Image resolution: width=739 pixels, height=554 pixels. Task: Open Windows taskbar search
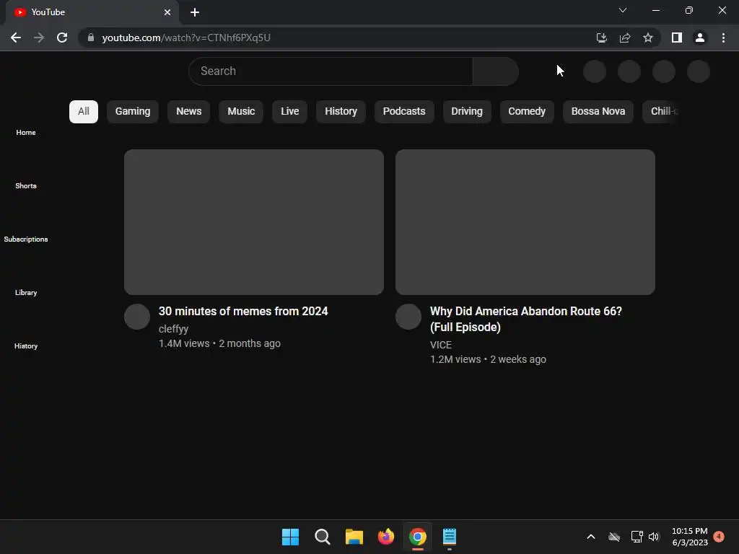pos(323,537)
